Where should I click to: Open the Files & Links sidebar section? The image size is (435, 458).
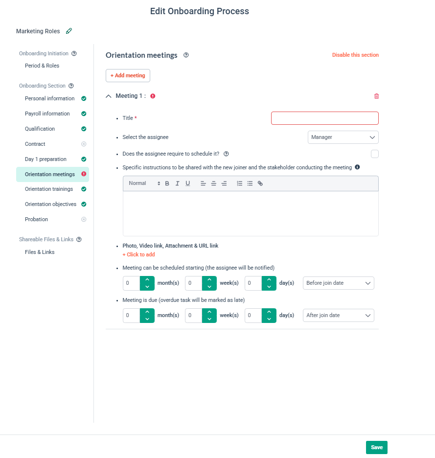pyautogui.click(x=39, y=252)
